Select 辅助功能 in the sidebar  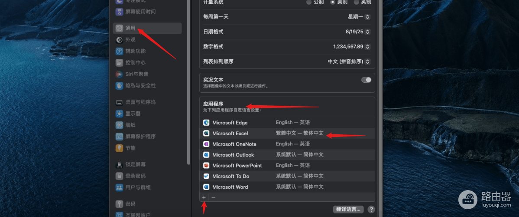pyautogui.click(x=135, y=51)
